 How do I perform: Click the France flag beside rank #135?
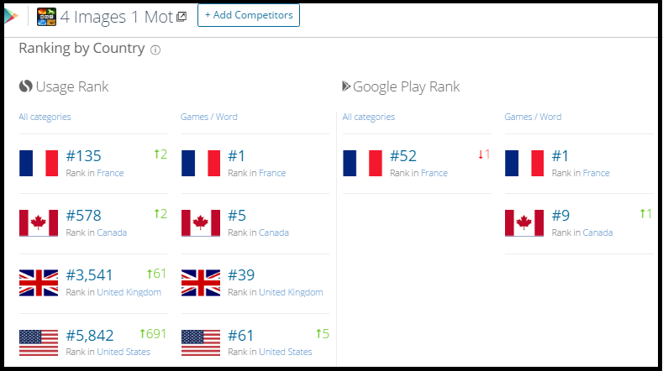point(39,163)
